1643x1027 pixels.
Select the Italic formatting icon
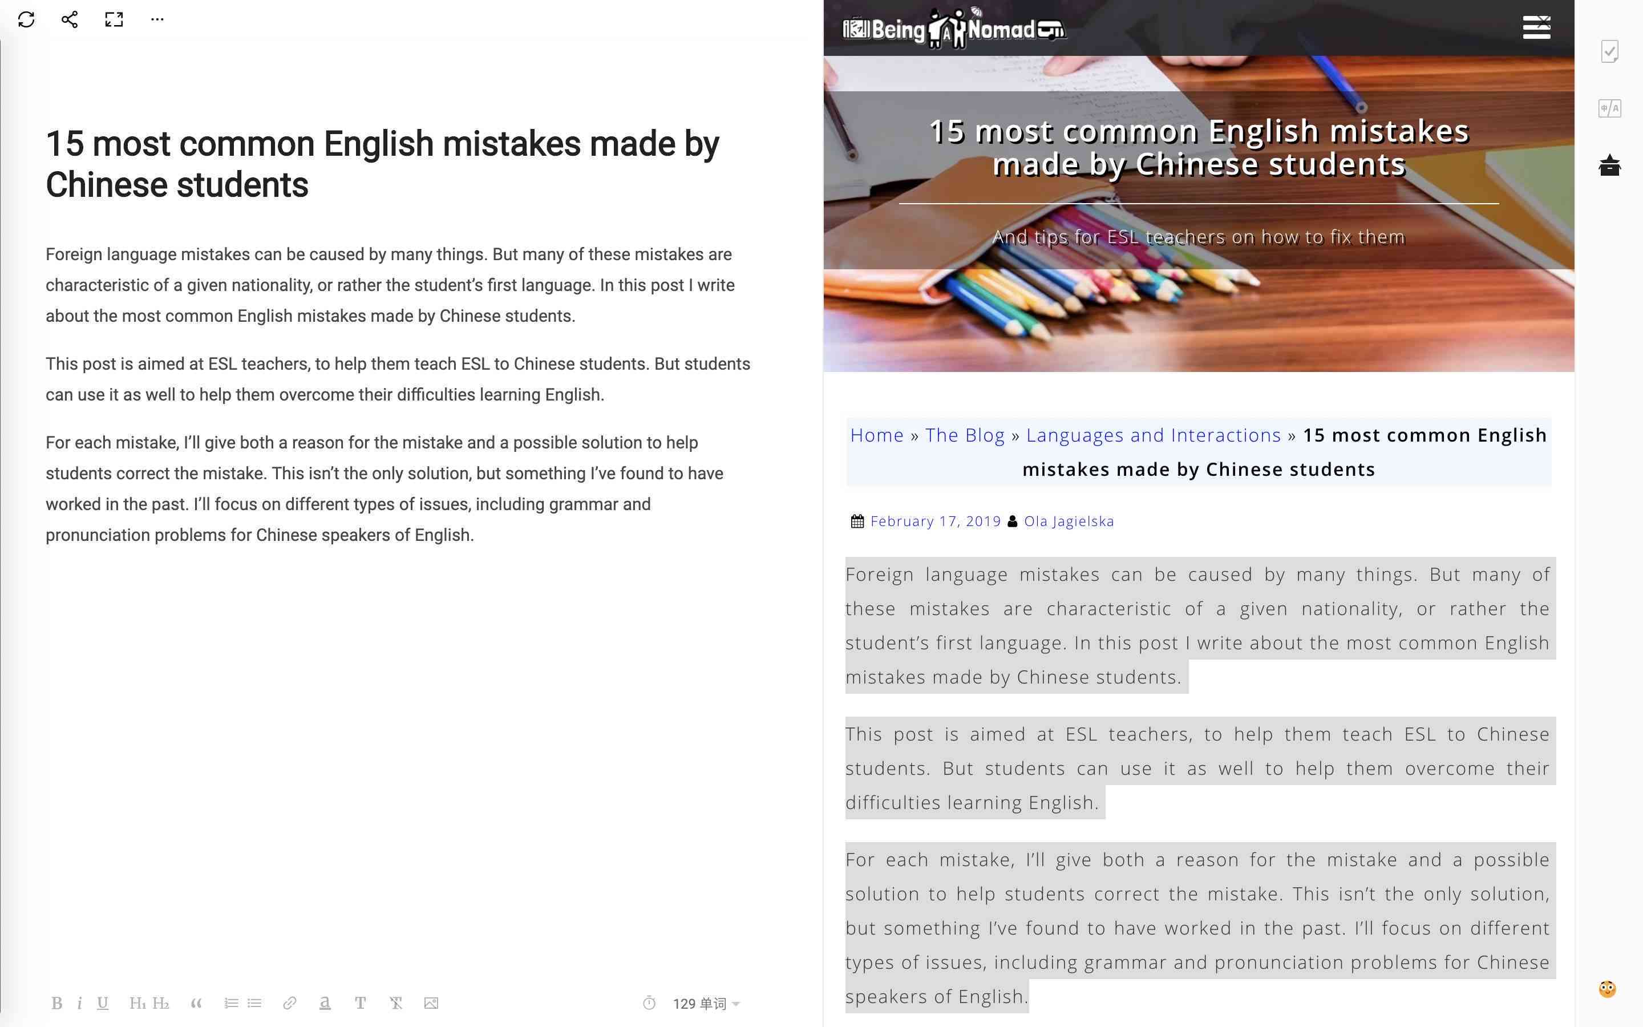click(x=80, y=1004)
